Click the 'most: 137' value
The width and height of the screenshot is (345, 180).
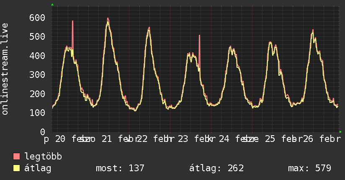click(x=120, y=168)
